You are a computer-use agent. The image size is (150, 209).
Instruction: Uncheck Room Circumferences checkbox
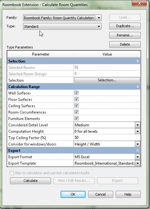point(76,112)
